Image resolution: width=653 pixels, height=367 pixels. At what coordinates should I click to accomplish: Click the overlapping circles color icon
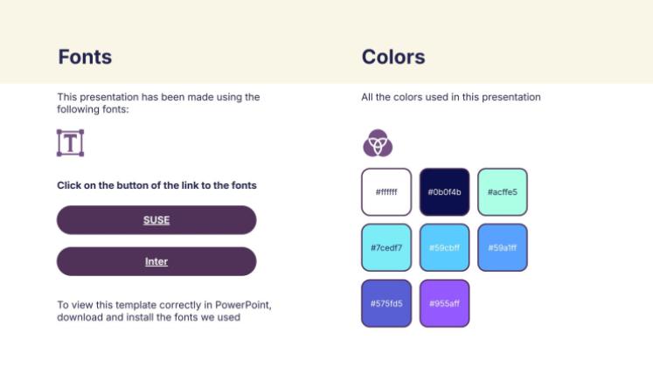pyautogui.click(x=378, y=143)
